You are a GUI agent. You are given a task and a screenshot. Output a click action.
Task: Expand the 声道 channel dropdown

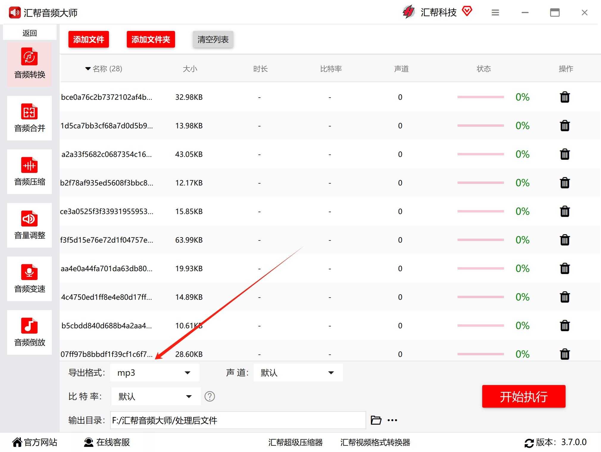[x=298, y=373]
